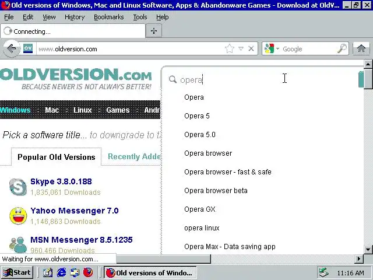Image resolution: width=373 pixels, height=280 pixels.
Task: Choose the Opera browser suggestion
Action: click(x=208, y=153)
